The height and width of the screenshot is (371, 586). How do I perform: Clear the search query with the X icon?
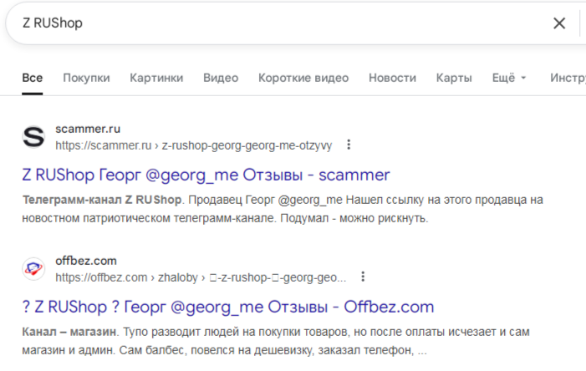click(559, 23)
